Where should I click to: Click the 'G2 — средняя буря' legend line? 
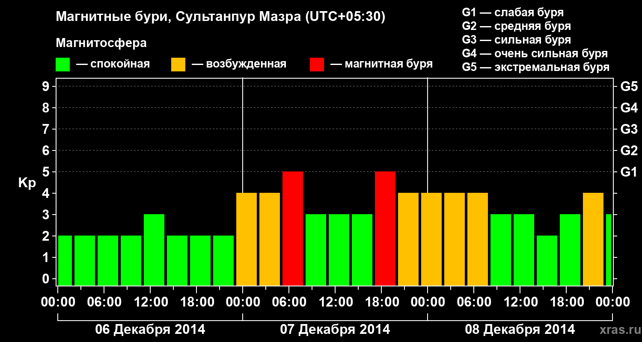pyautogui.click(x=517, y=26)
